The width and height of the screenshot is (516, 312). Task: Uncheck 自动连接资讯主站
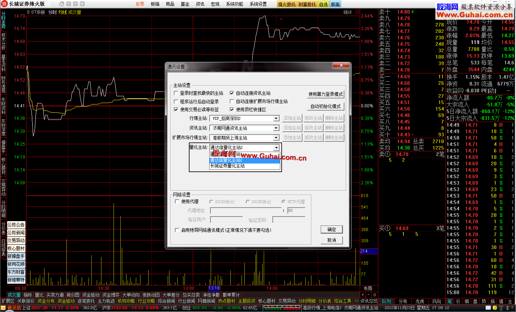(x=232, y=93)
